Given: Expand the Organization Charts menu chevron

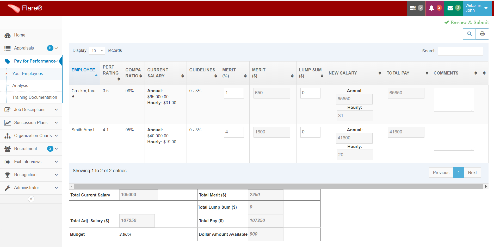Looking at the screenshot, I should point(56,136).
